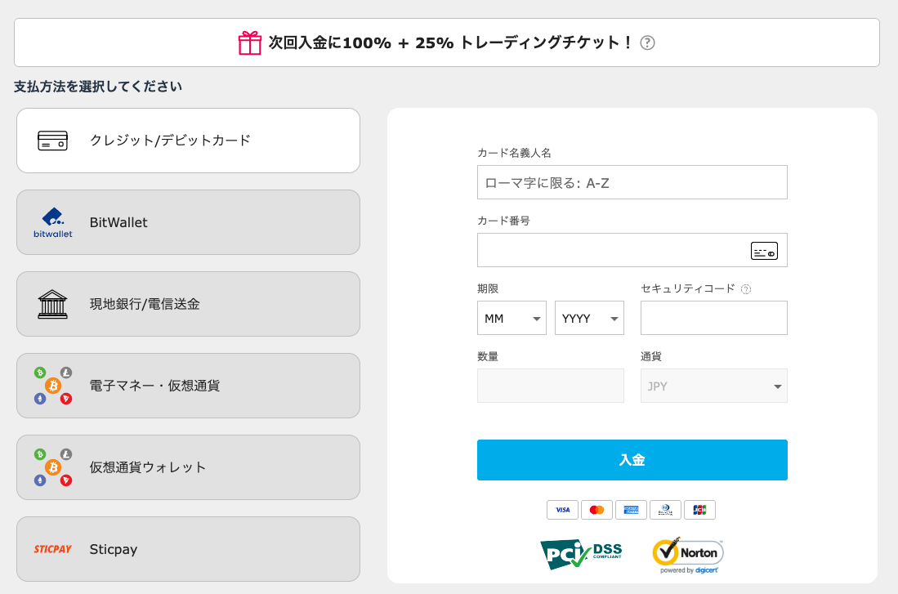Open the YYYY year dropdown
The image size is (898, 594).
[x=589, y=318]
